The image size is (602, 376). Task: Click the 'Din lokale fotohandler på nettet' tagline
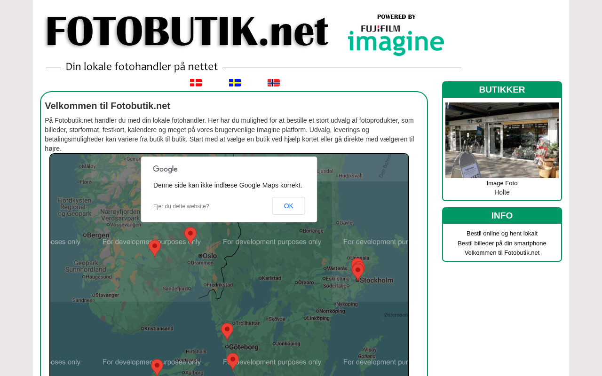[x=142, y=67]
